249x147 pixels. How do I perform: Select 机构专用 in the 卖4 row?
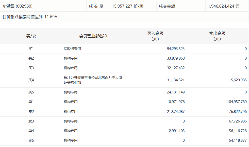[x=71, y=131]
